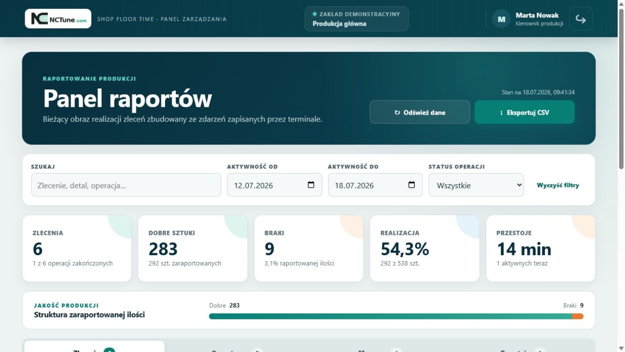Open Zakład demonstracyjny plant selector
Image resolution: width=625 pixels, height=352 pixels.
(x=357, y=19)
